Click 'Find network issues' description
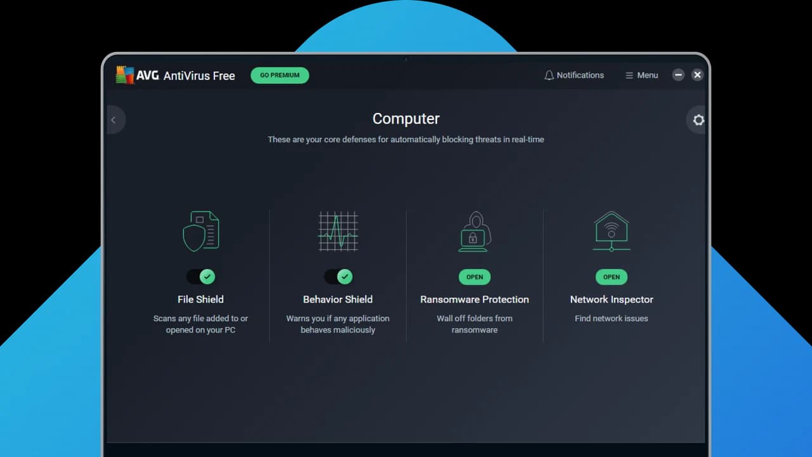 coord(612,319)
